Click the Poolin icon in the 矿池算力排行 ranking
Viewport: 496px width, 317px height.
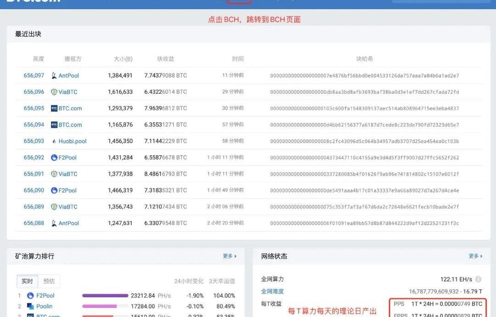[30, 306]
